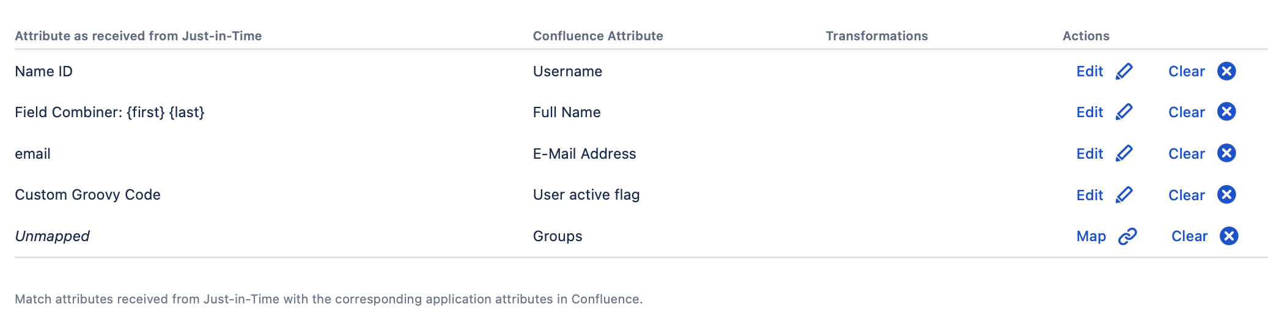Clear the Username mapping text link
The width and height of the screenshot is (1268, 326).
pyautogui.click(x=1186, y=71)
